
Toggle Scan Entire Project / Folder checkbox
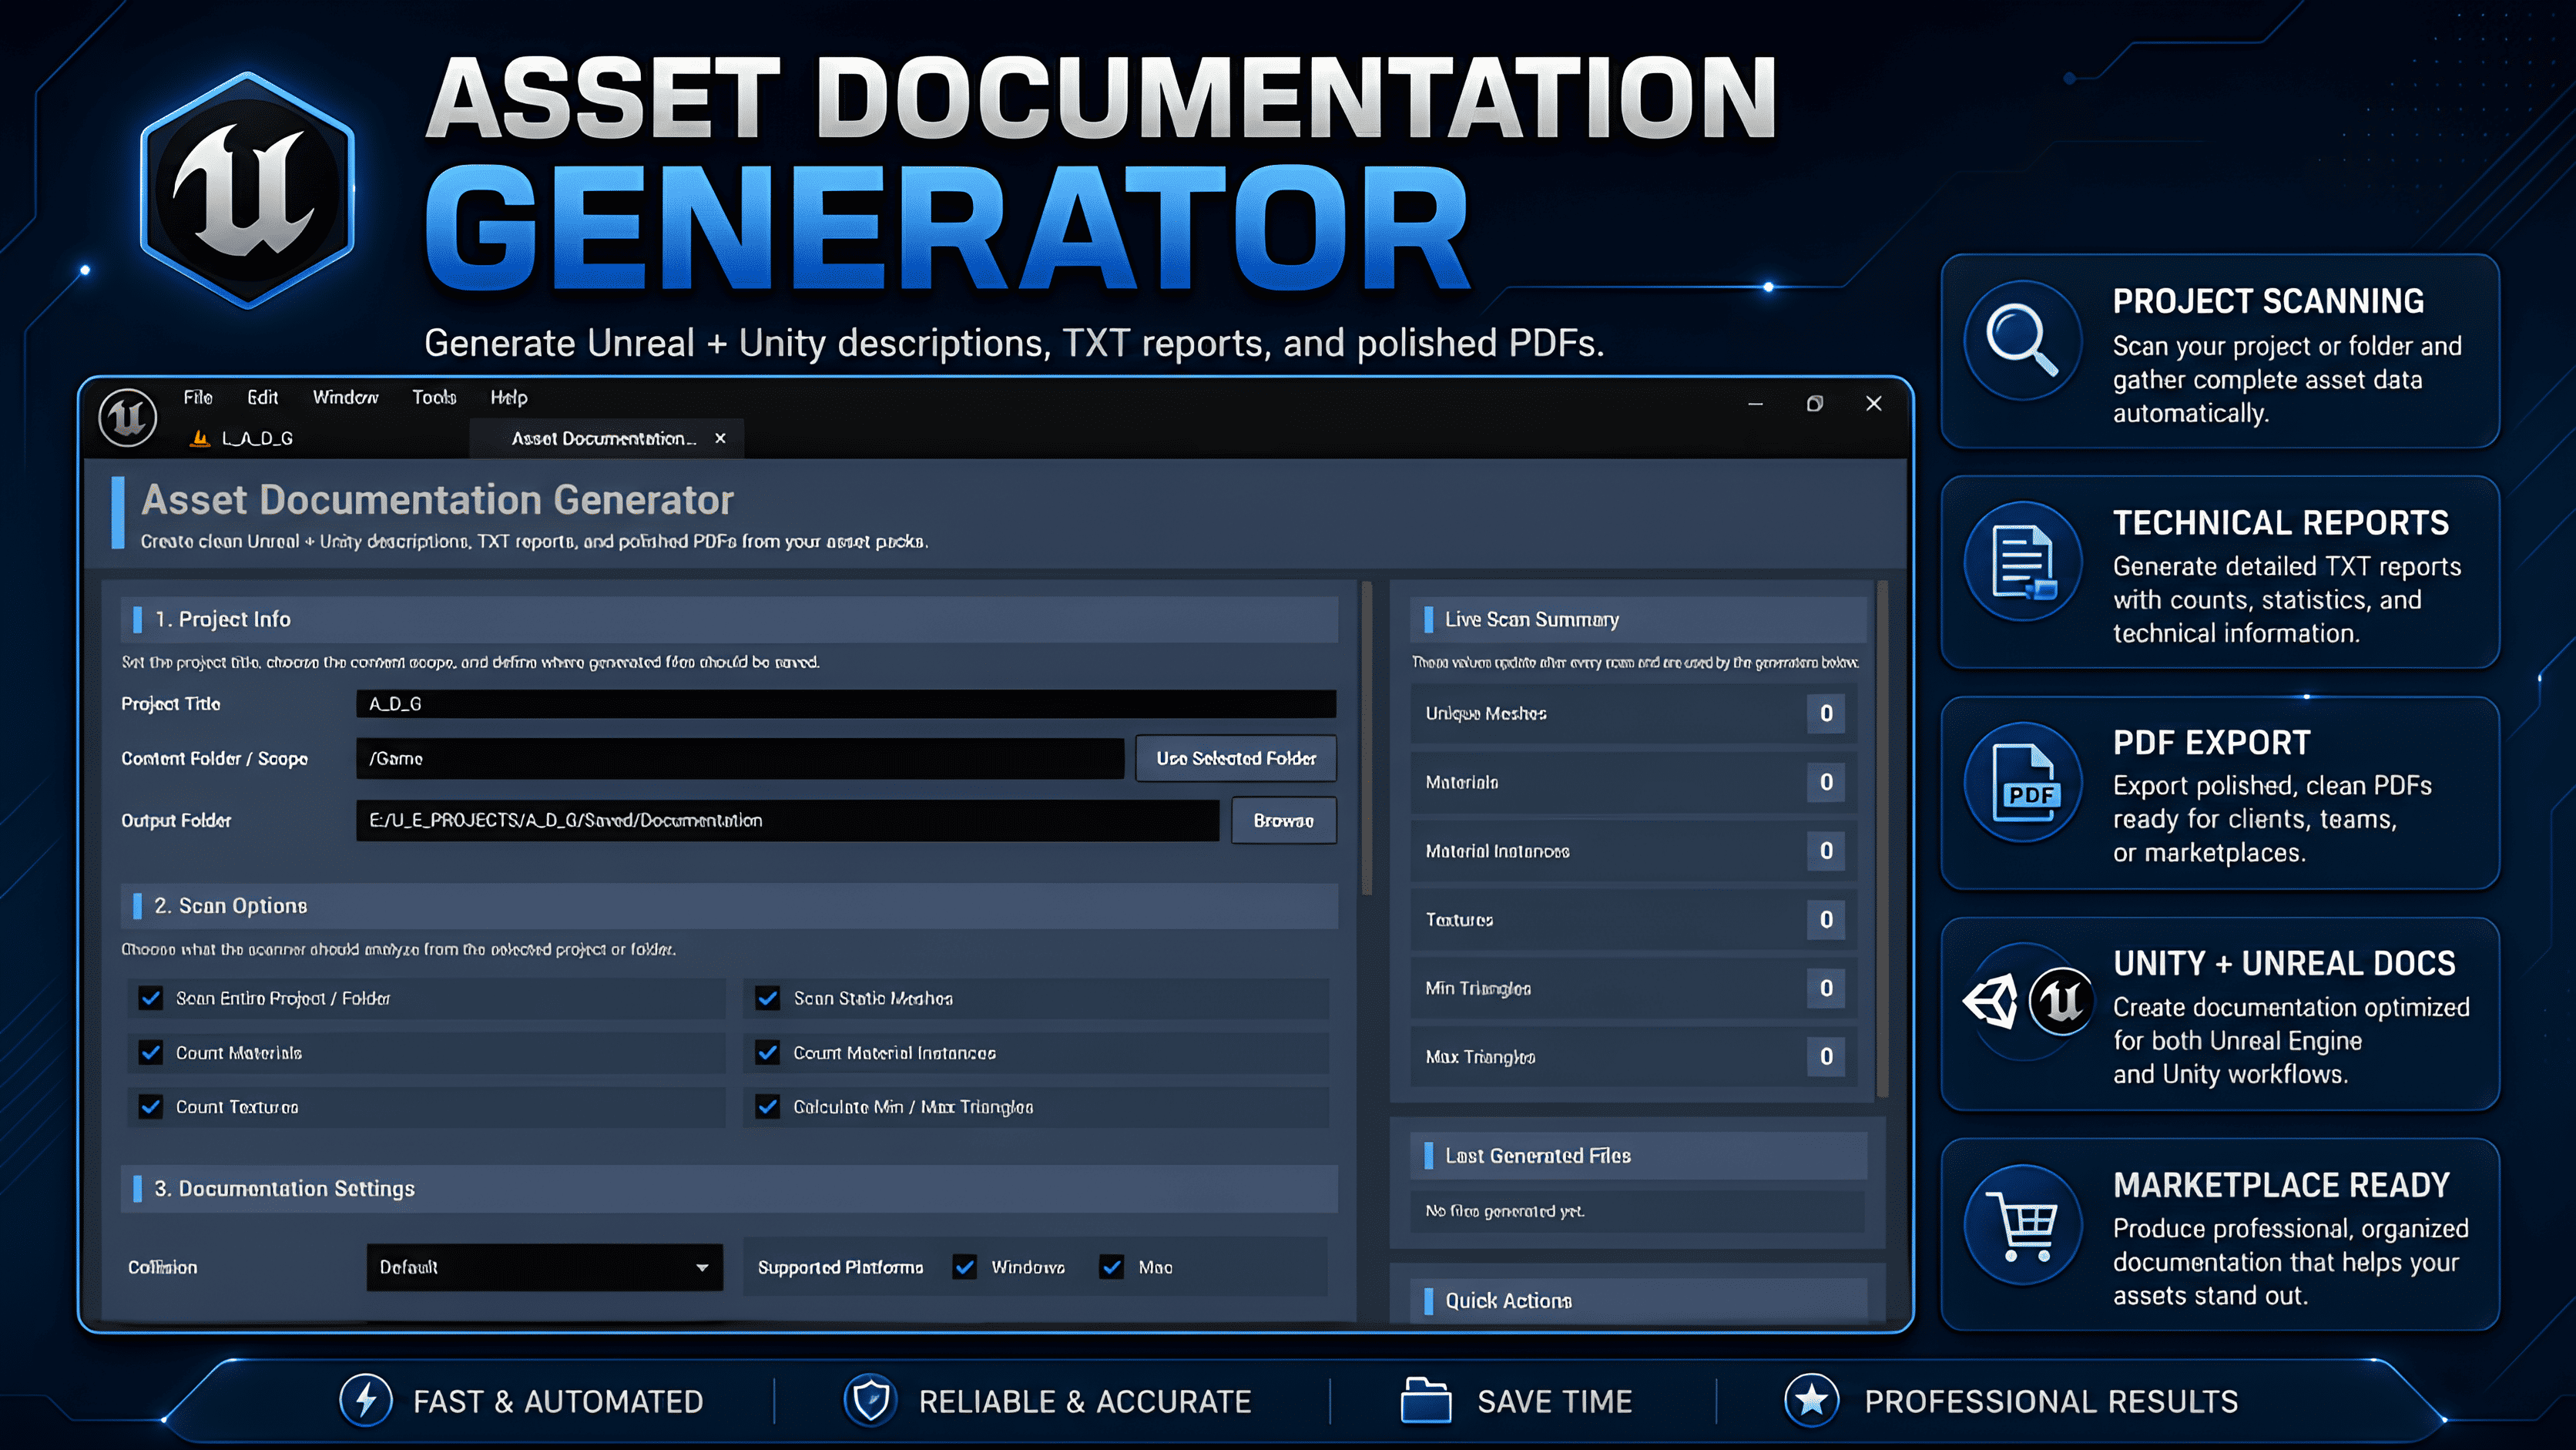coord(151,998)
